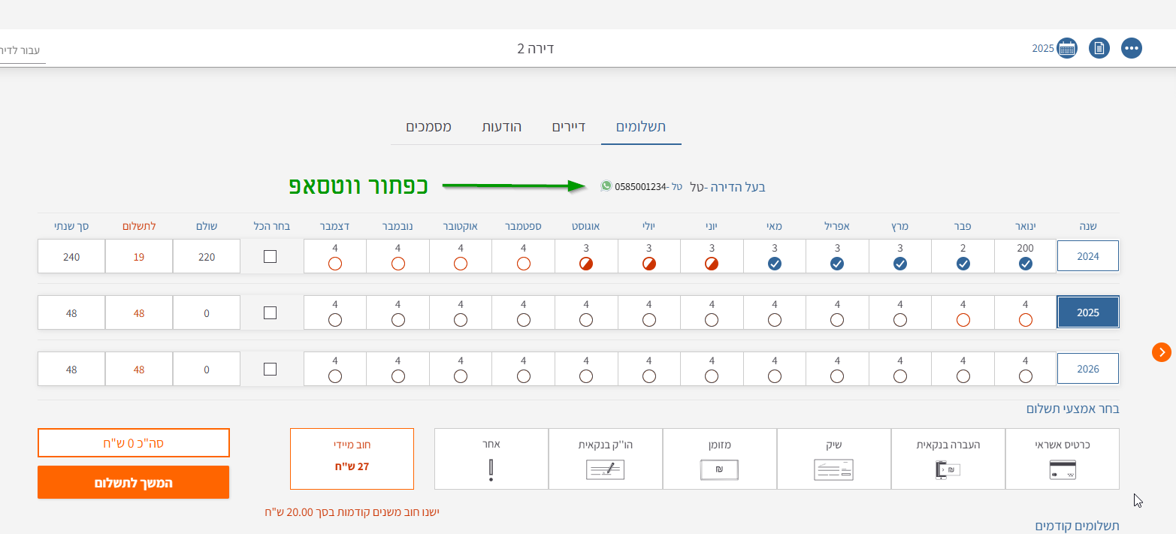The image size is (1176, 534).
Task: Choose the check (שיק) payment option
Action: click(x=834, y=458)
